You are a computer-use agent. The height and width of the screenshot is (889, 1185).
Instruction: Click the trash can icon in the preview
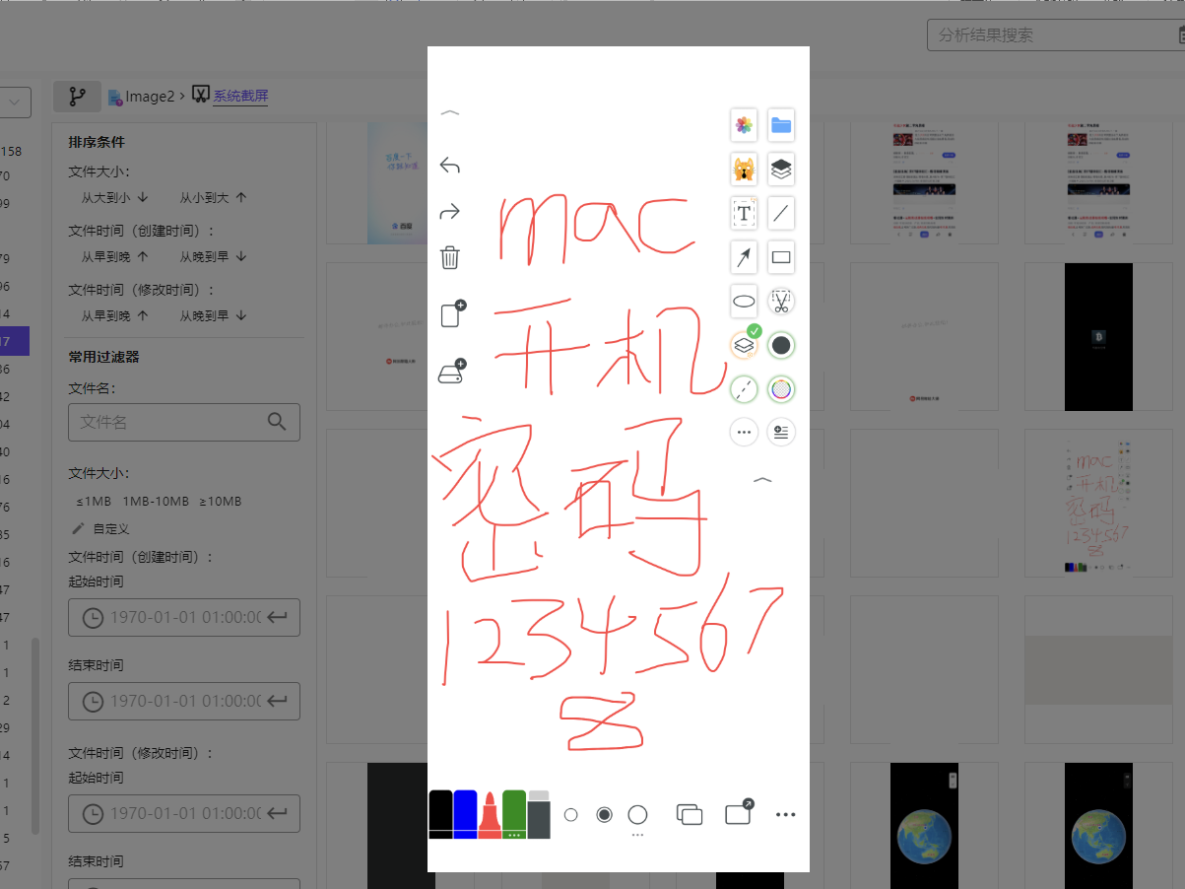tap(450, 258)
